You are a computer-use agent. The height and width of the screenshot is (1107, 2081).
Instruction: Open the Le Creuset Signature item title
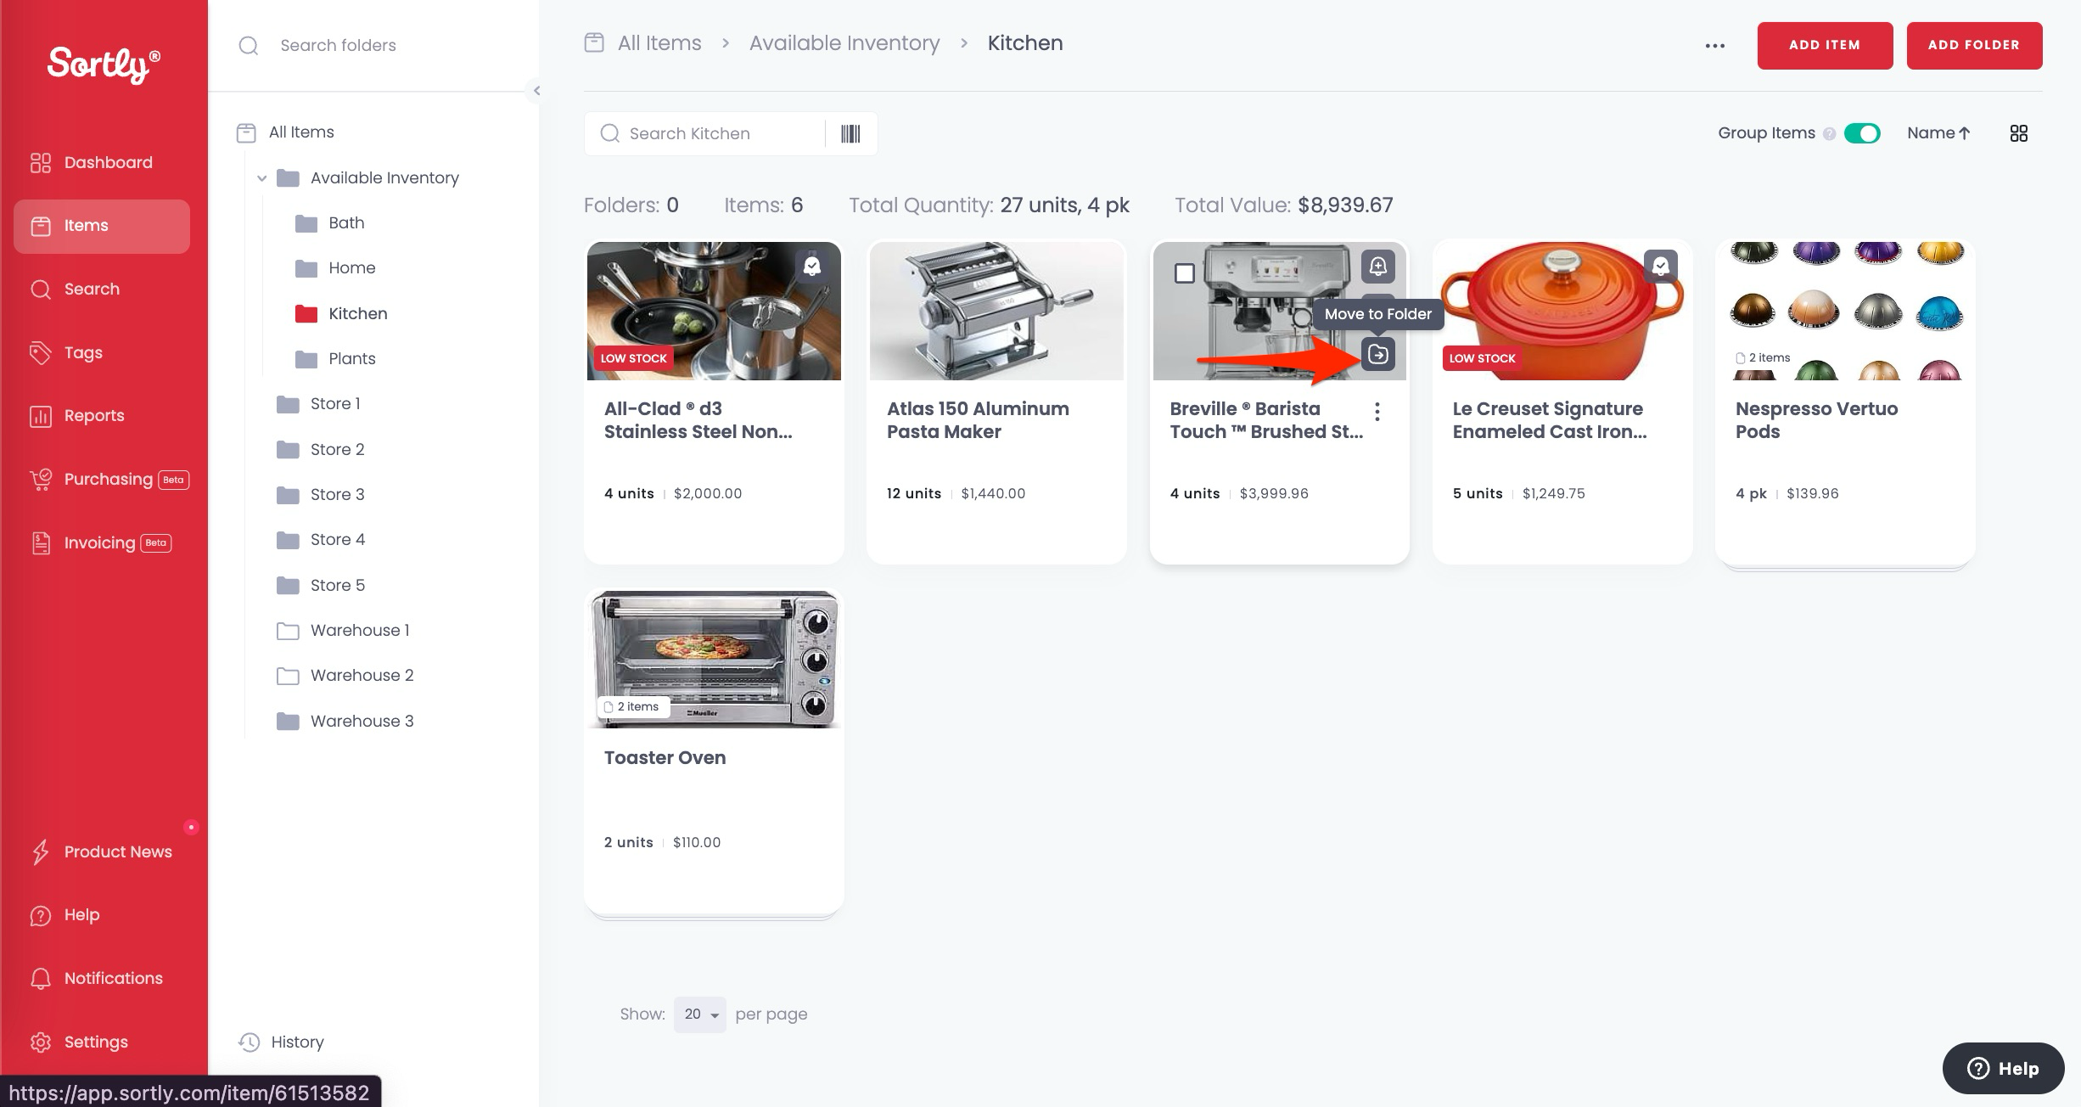click(x=1550, y=420)
